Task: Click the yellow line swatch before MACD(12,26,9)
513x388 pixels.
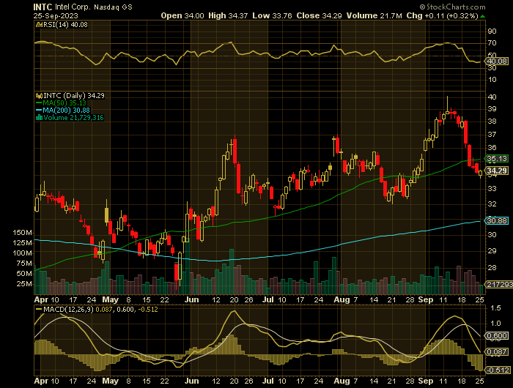Action: point(39,309)
